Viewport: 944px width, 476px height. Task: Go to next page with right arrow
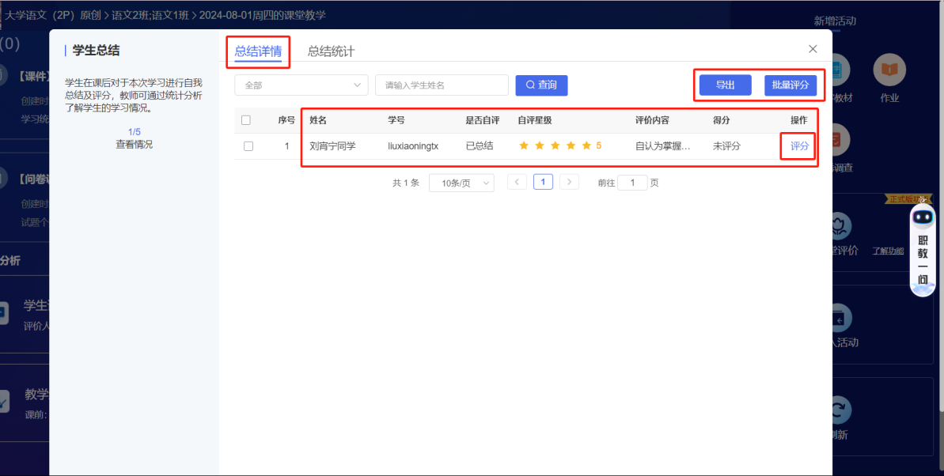(569, 182)
